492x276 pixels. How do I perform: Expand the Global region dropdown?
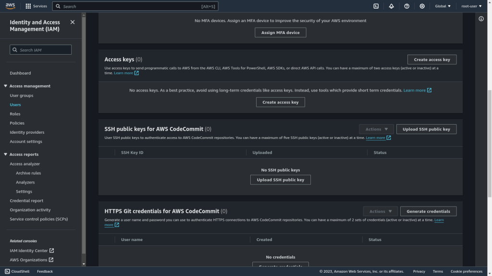point(443,6)
